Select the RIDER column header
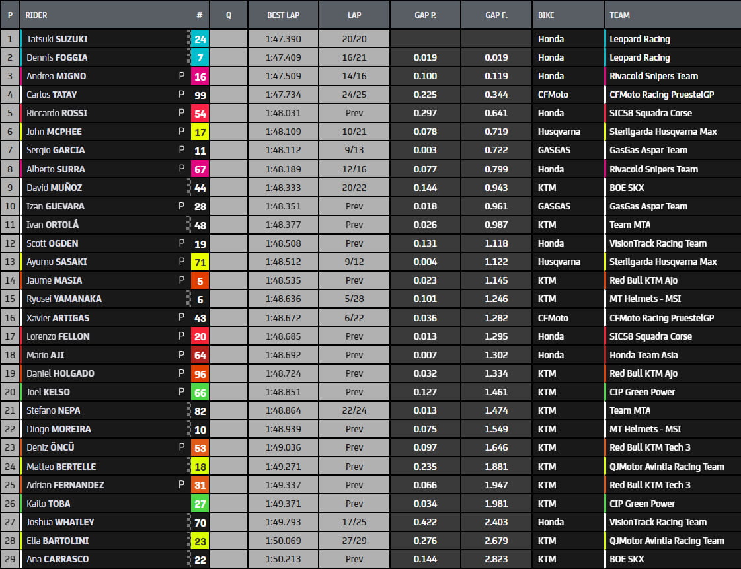 coord(36,15)
